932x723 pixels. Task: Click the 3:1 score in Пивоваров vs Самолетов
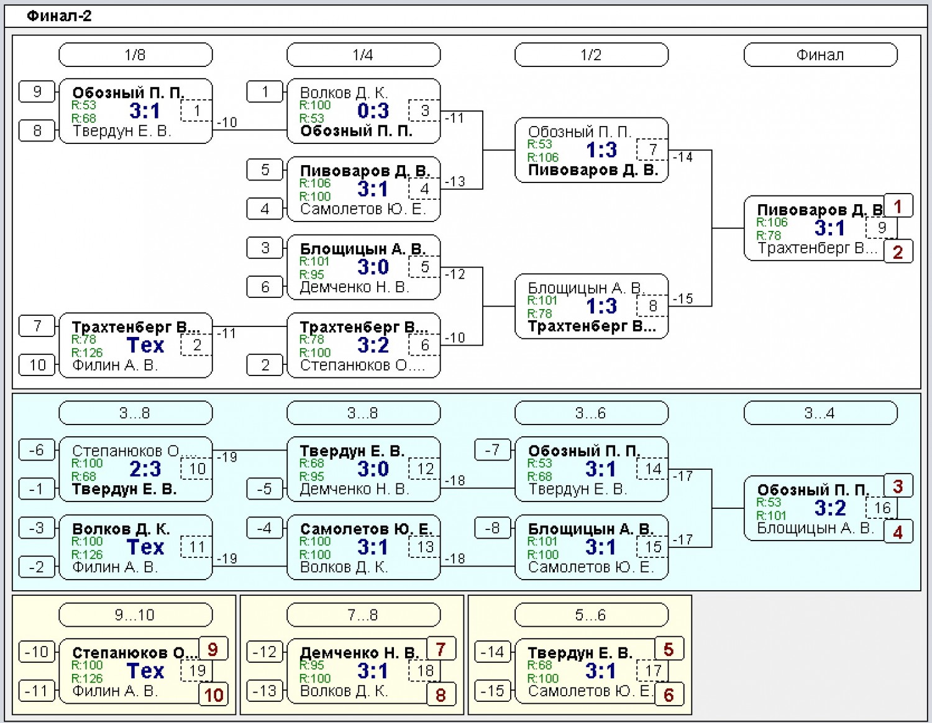pos(373,189)
